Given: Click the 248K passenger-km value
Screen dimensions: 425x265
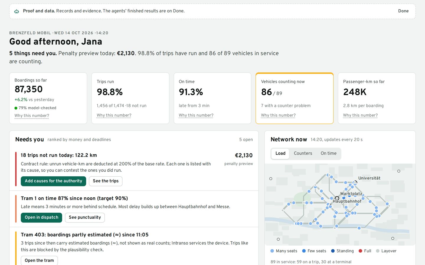Looking at the screenshot, I should (355, 92).
